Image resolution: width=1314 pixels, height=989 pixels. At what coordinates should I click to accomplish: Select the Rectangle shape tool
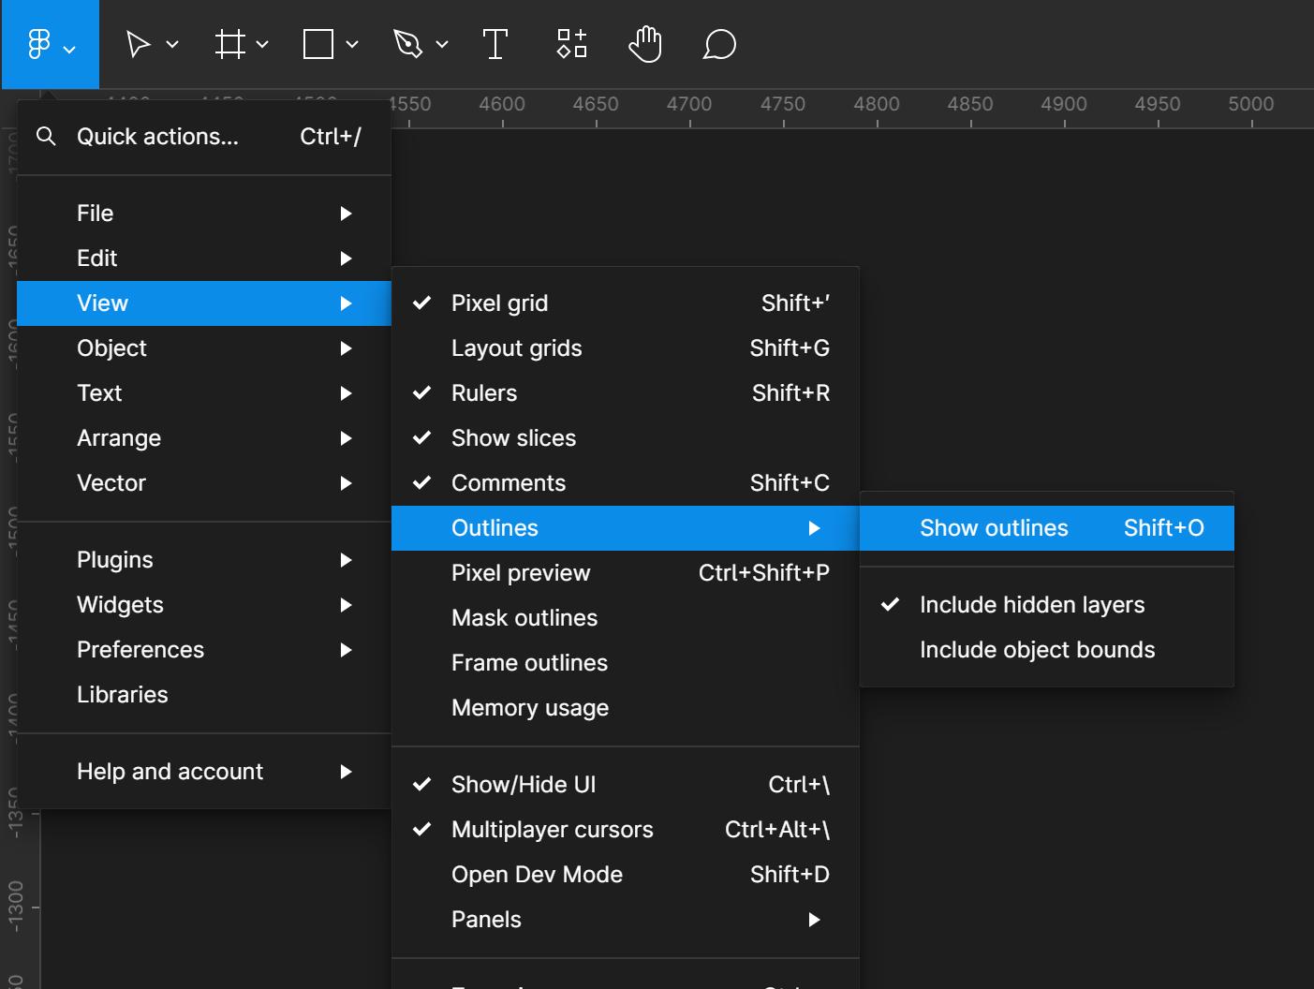point(318,44)
